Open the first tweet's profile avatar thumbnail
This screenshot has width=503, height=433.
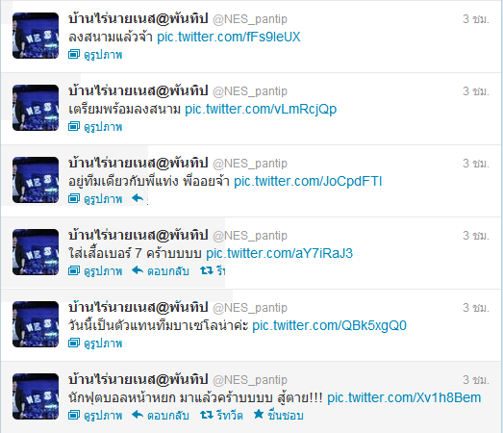tap(36, 36)
